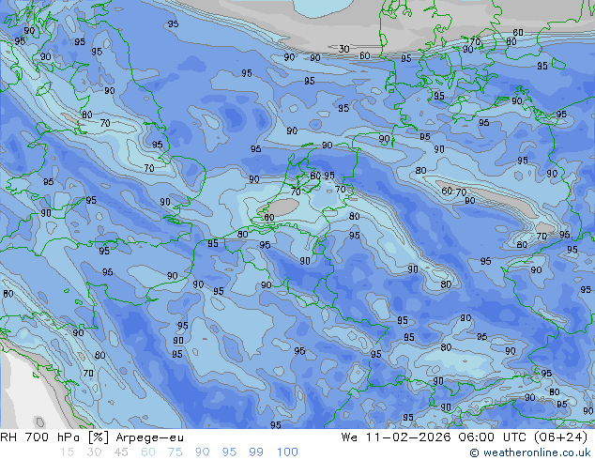Click the legend value 15
The width and height of the screenshot is (595, 460).
[x=67, y=452]
